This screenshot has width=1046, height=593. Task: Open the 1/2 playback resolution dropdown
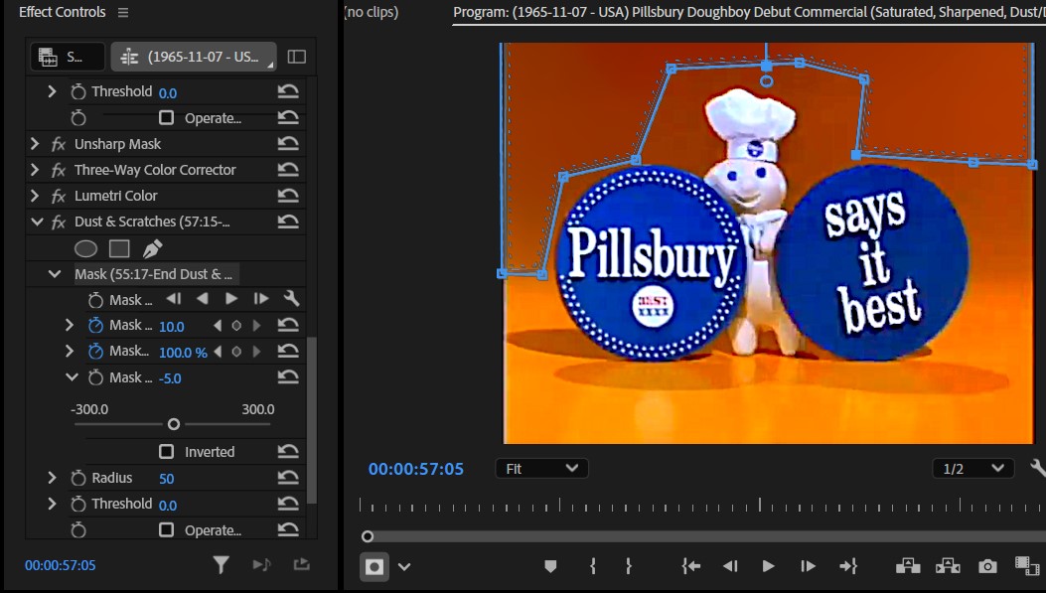pyautogui.click(x=973, y=468)
